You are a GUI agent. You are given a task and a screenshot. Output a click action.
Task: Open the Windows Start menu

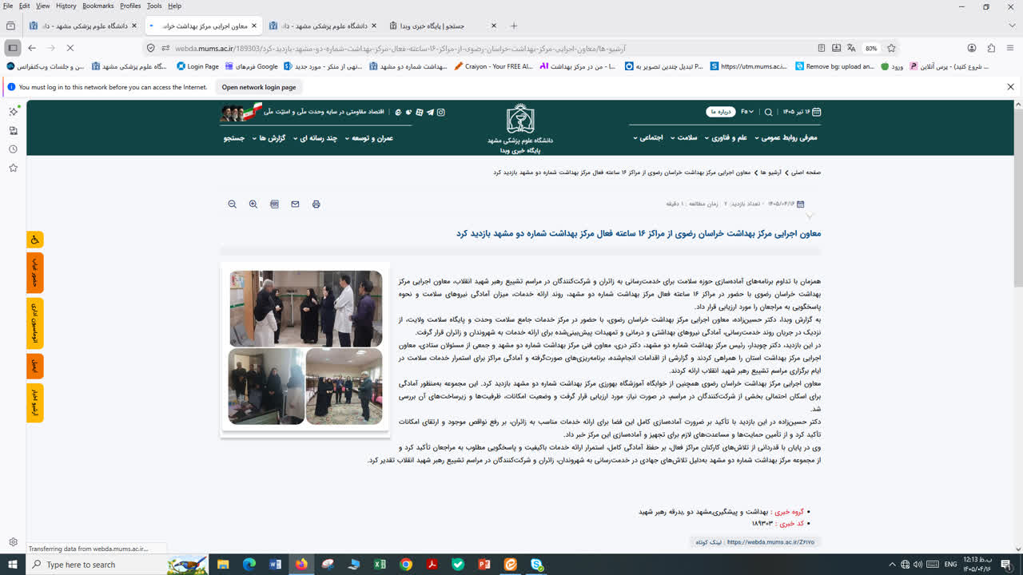pyautogui.click(x=13, y=565)
